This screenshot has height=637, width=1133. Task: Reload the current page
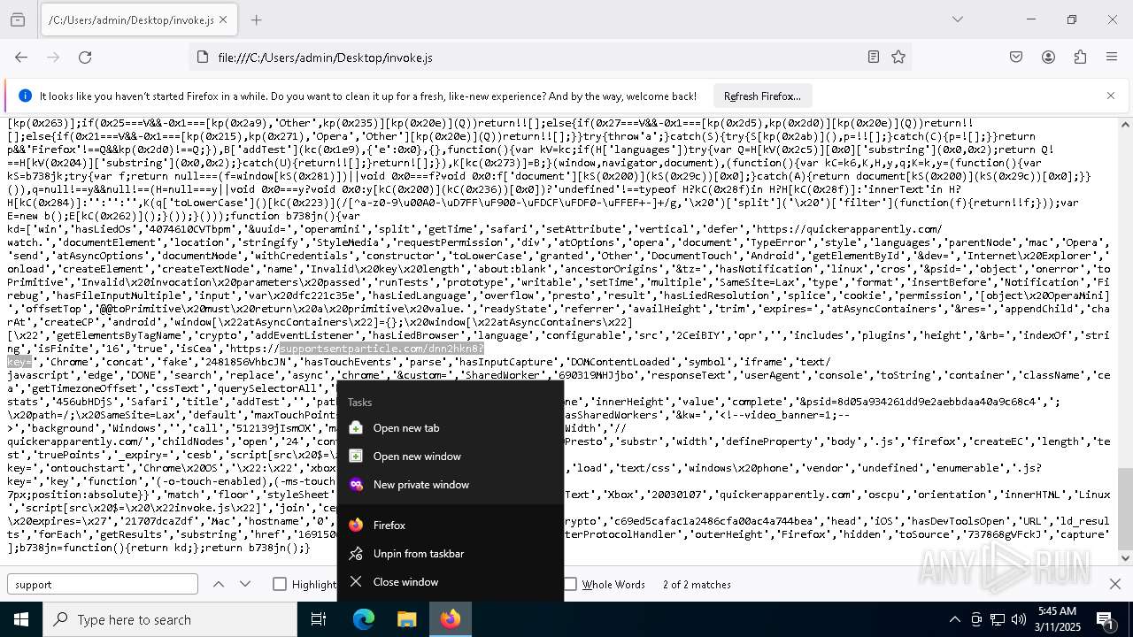point(85,58)
